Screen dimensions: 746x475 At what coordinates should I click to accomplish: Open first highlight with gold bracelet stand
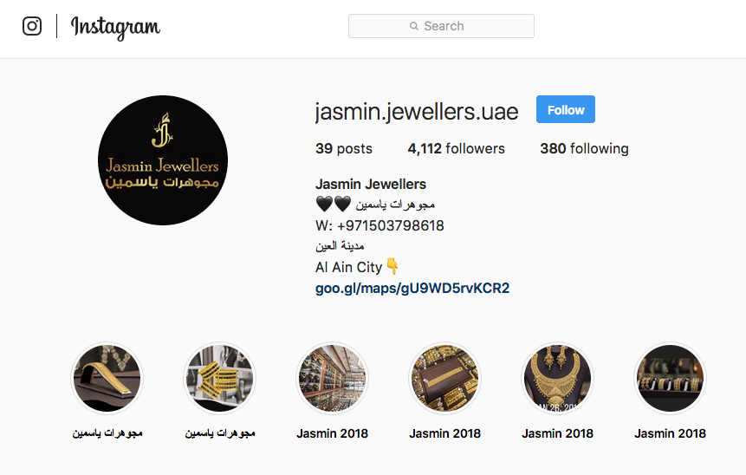pos(107,379)
